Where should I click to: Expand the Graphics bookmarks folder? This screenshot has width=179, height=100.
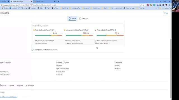point(86,8)
